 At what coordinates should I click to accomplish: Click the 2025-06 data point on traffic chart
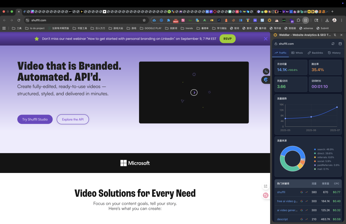pos(311,117)
